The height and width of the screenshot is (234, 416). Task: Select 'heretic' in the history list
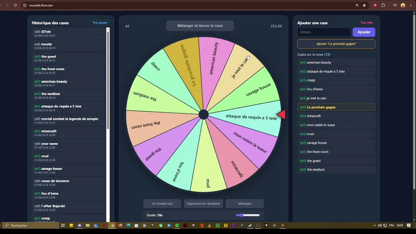(x=69, y=46)
